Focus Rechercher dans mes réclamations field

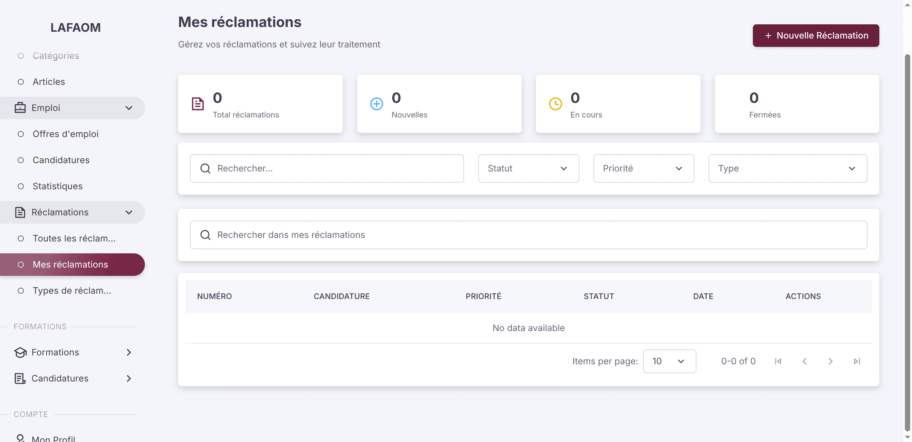528,235
